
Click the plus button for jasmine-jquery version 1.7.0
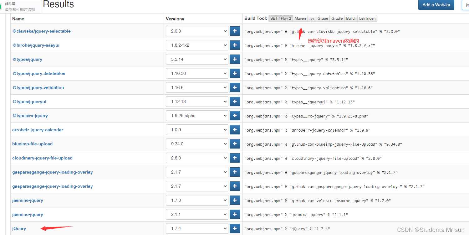coord(235,200)
